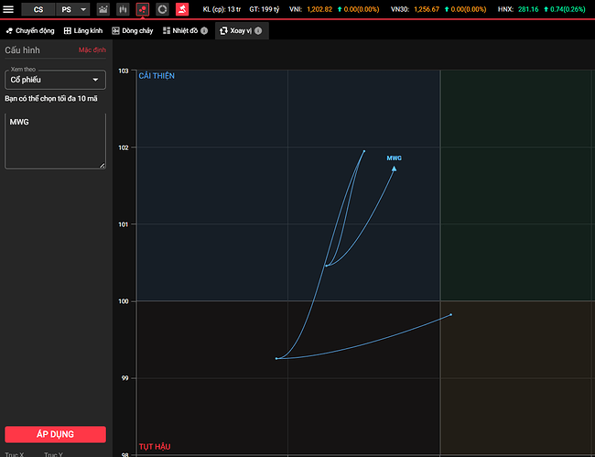Viewport: 595px width, 457px height.
Task: Click info icon beside Nhiệt đồ
Action: [204, 30]
